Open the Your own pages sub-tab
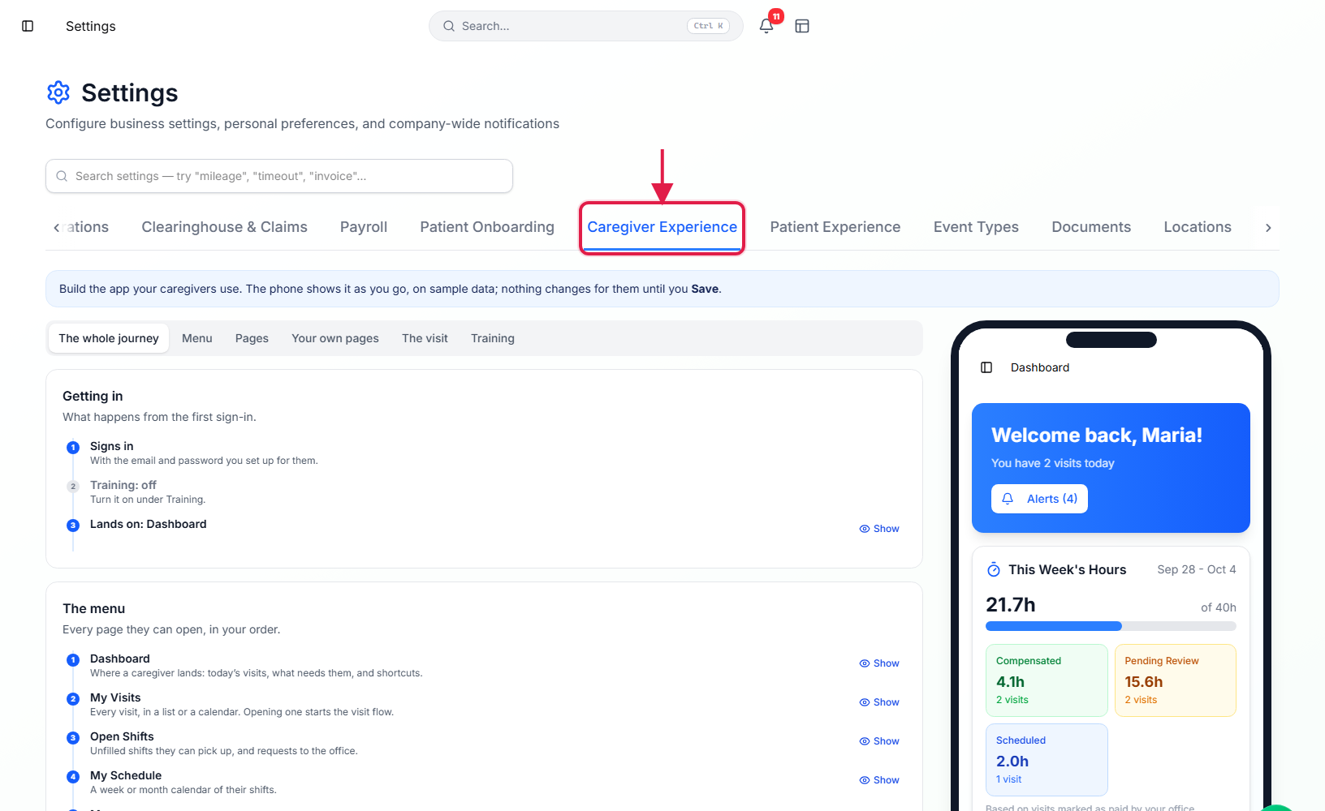The width and height of the screenshot is (1325, 811). point(335,338)
